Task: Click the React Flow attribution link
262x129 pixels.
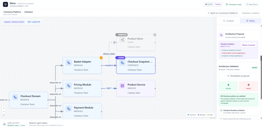Action: coord(213,118)
